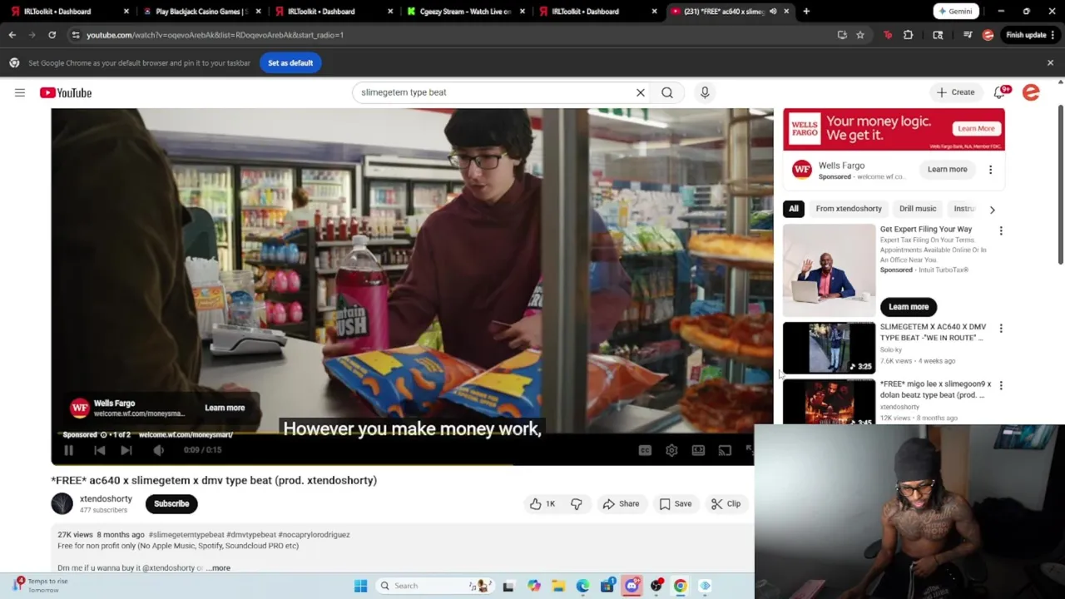Open Chrome media controls
The height and width of the screenshot is (599, 1065).
click(x=968, y=35)
